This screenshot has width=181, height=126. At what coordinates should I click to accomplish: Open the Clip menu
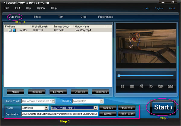coord(28,8)
